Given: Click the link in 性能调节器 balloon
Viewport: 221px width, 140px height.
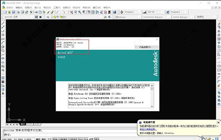Looking at the screenshot, I should click(x=148, y=129).
